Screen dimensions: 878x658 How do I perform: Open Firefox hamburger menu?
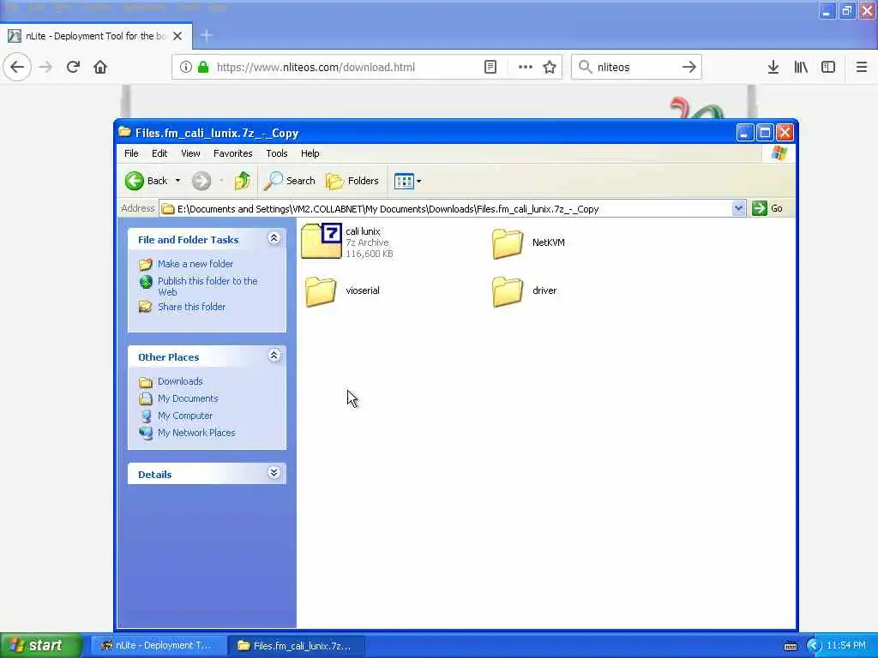[x=861, y=67]
